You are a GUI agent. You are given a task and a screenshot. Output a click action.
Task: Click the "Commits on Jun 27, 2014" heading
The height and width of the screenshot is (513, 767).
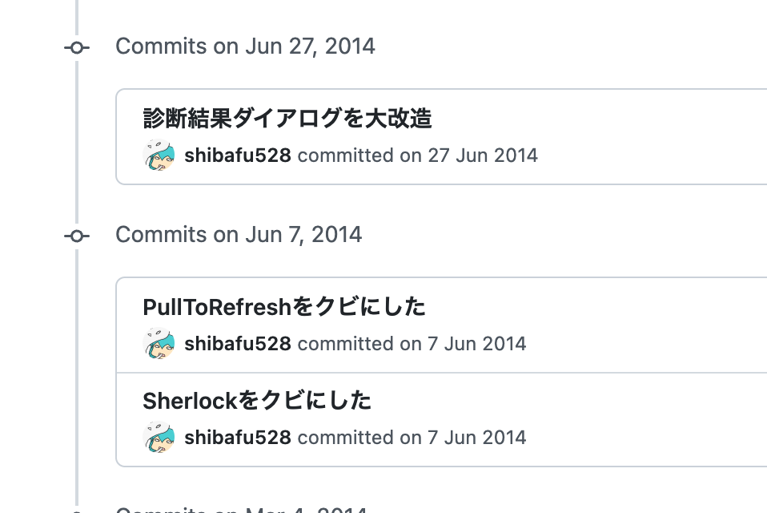(245, 46)
